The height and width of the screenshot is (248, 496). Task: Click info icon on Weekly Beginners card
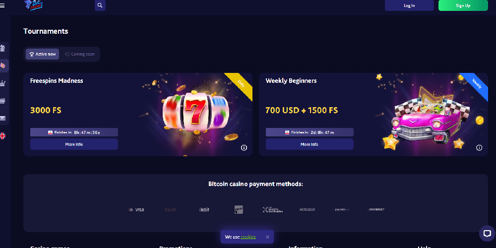click(x=479, y=148)
